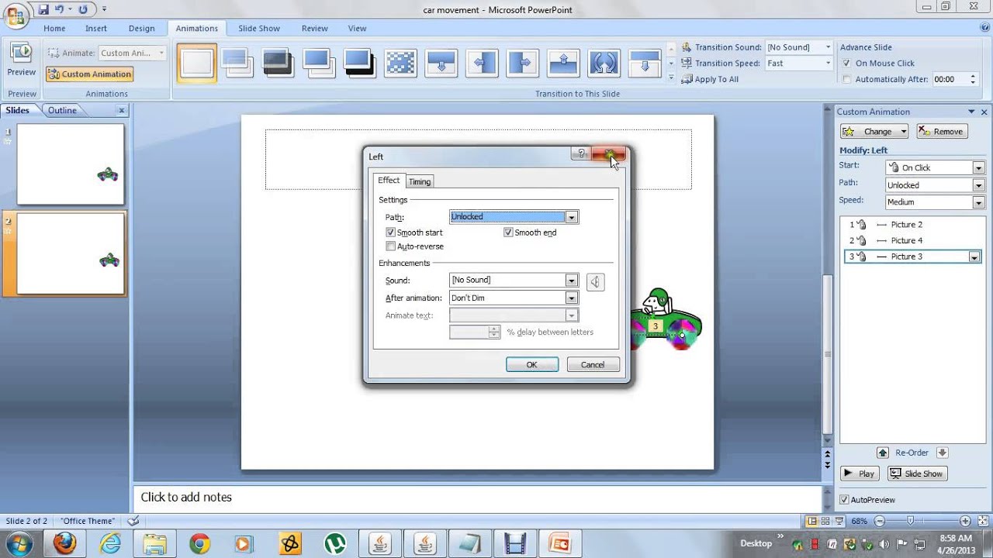Enable the Automatically After checkbox

pyautogui.click(x=847, y=79)
